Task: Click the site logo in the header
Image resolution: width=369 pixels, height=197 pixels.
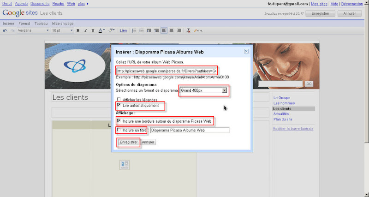Action: [x=77, y=66]
